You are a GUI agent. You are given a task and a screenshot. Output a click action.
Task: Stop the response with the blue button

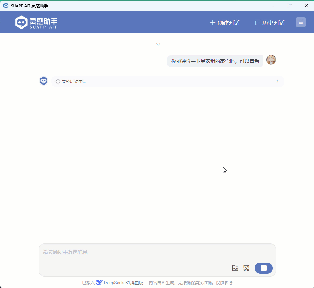click(x=264, y=268)
